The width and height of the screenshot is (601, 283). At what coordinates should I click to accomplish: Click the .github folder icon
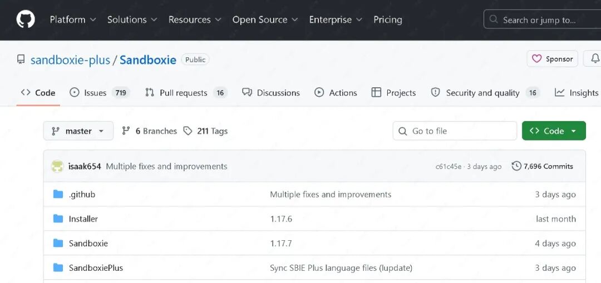pos(58,194)
